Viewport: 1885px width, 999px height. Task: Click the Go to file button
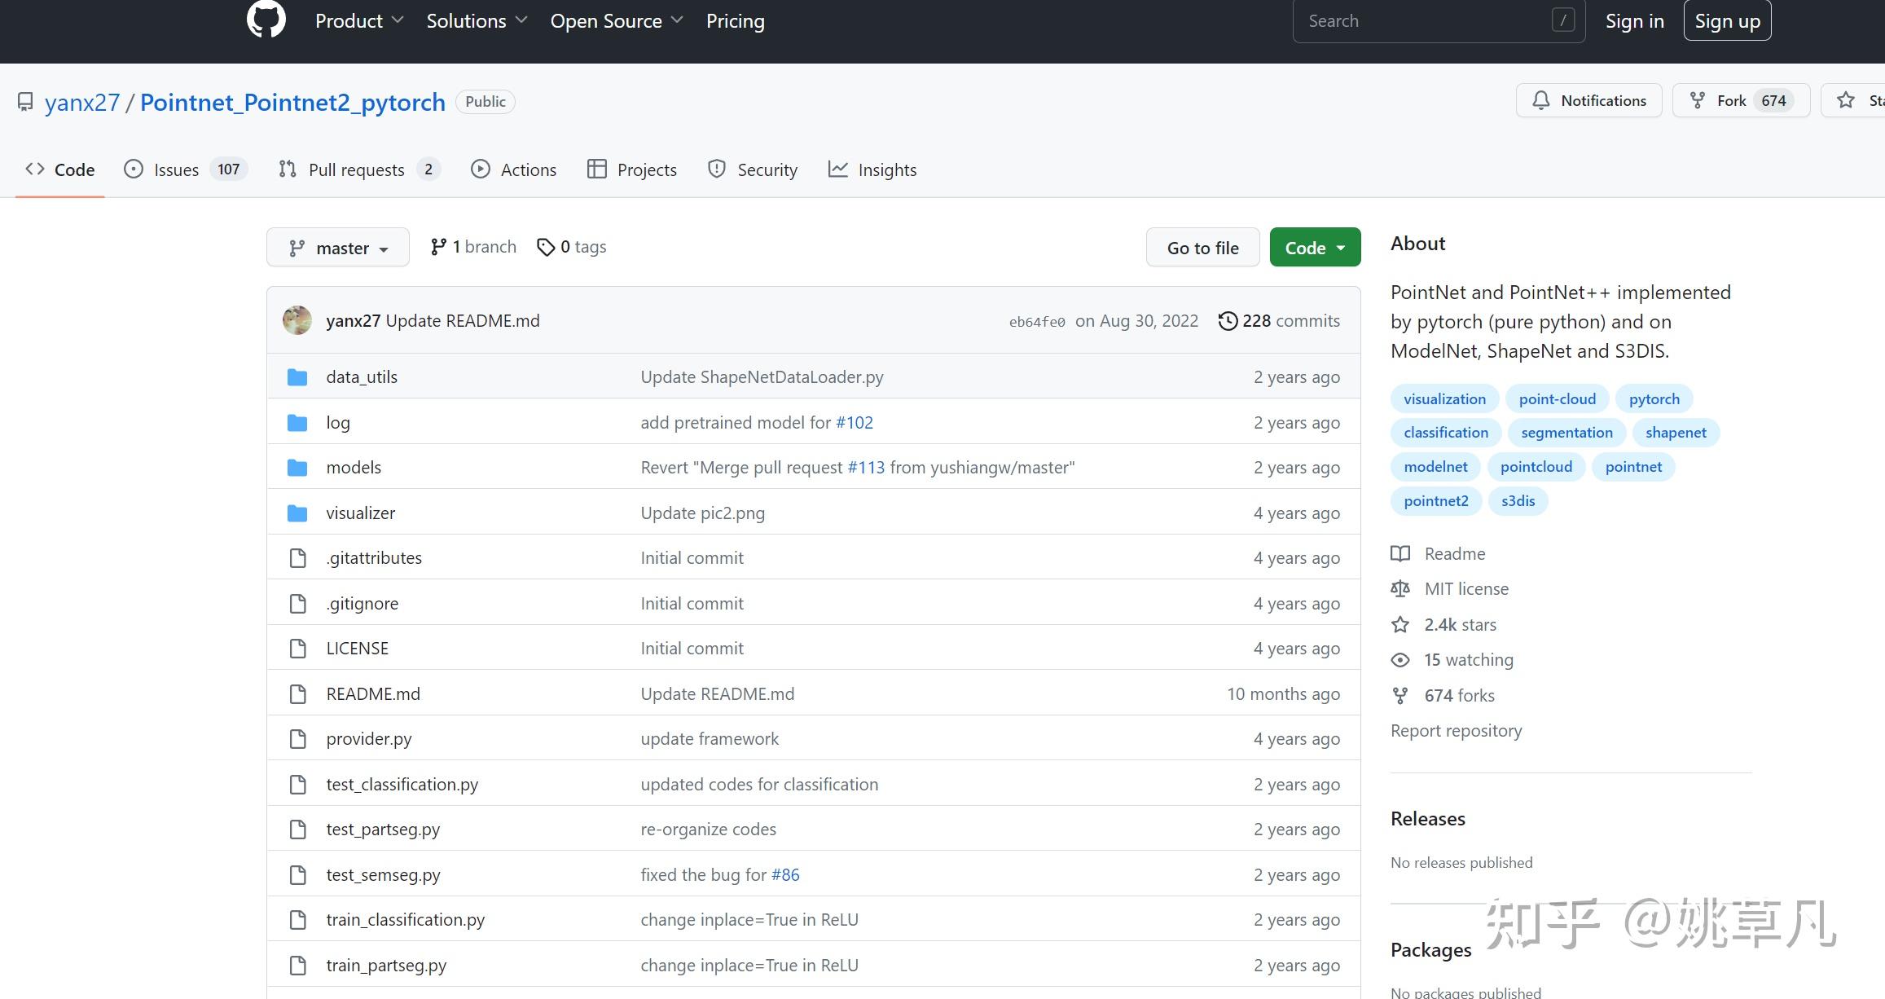tap(1202, 247)
